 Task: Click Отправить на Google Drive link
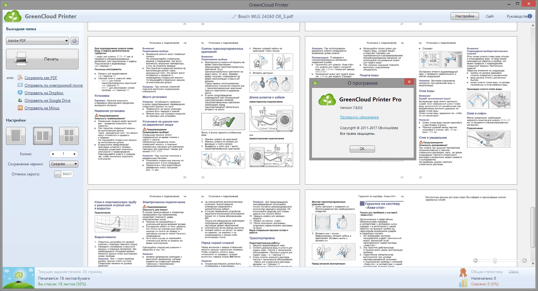coord(48,100)
